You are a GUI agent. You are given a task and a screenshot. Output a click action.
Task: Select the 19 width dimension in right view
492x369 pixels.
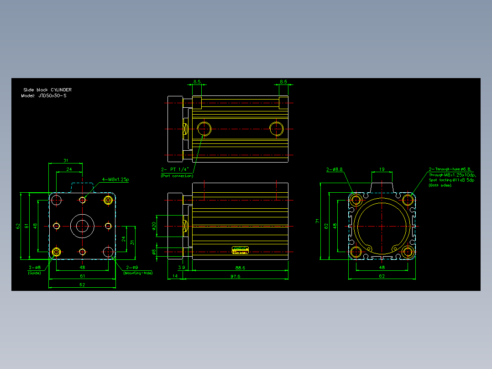(382, 169)
